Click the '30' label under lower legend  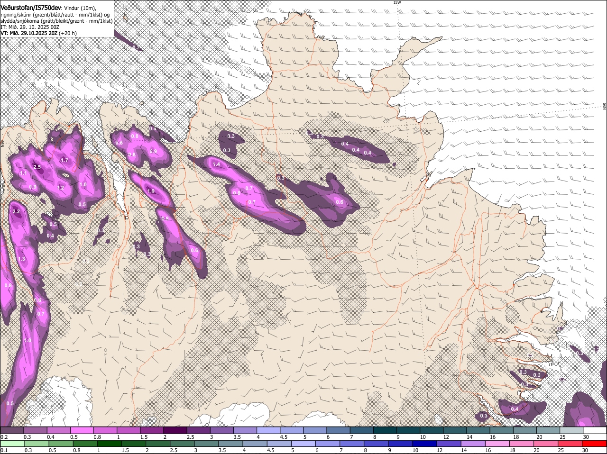tap(586, 450)
